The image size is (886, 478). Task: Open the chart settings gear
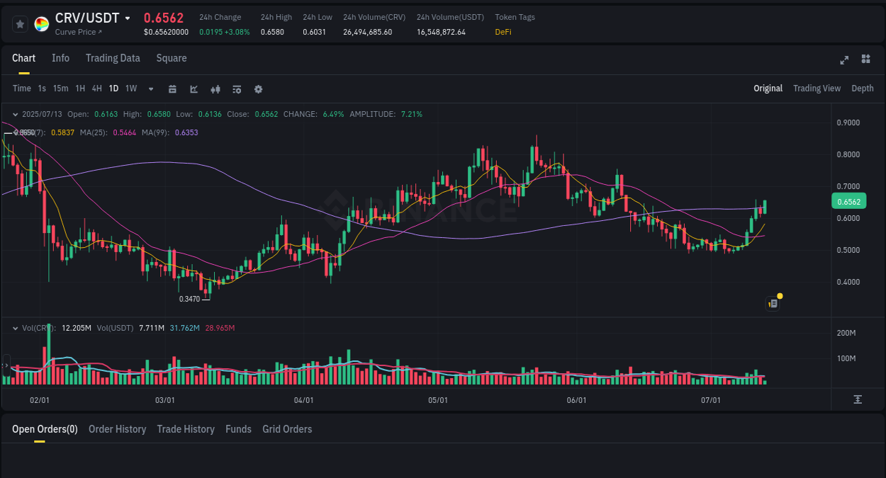click(x=258, y=89)
